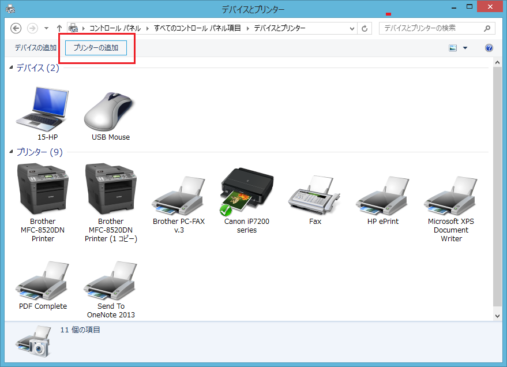Select the Brother MFC-8520DN Printer icon
507x367 pixels.
pyautogui.click(x=43, y=189)
